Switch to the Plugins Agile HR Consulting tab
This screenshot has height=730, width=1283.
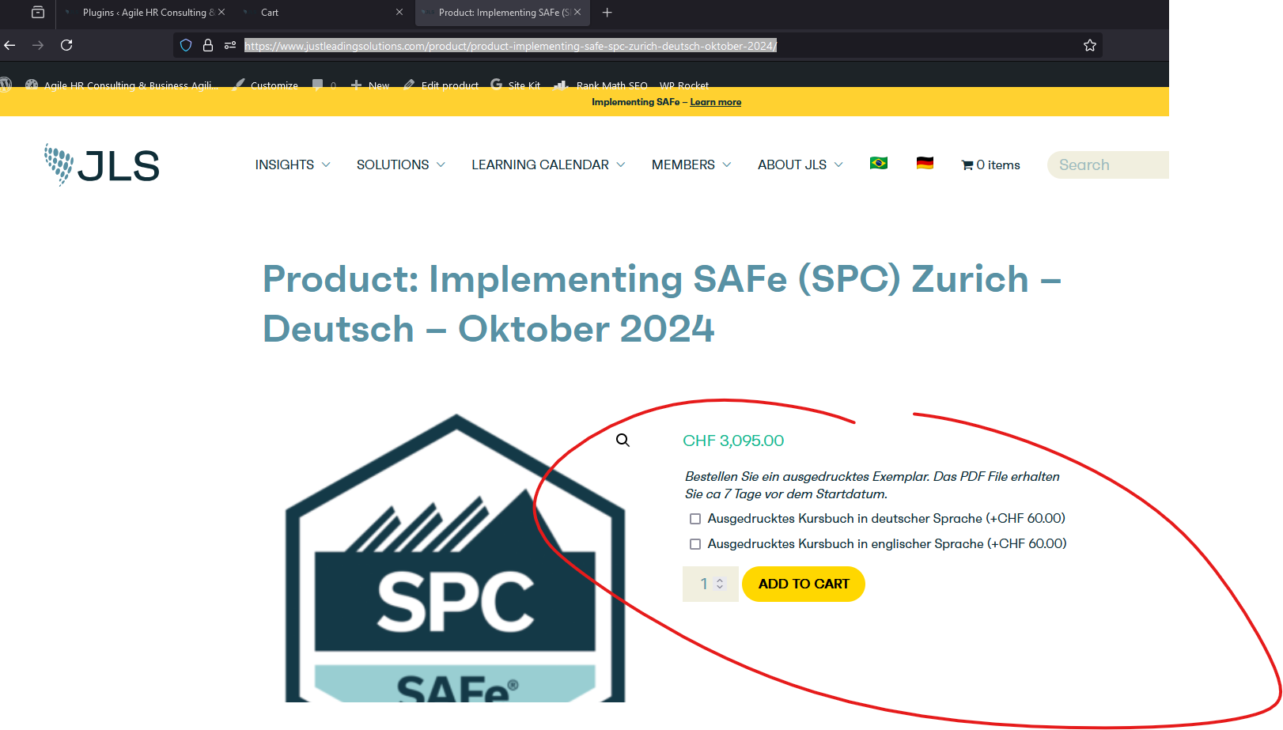pos(142,13)
